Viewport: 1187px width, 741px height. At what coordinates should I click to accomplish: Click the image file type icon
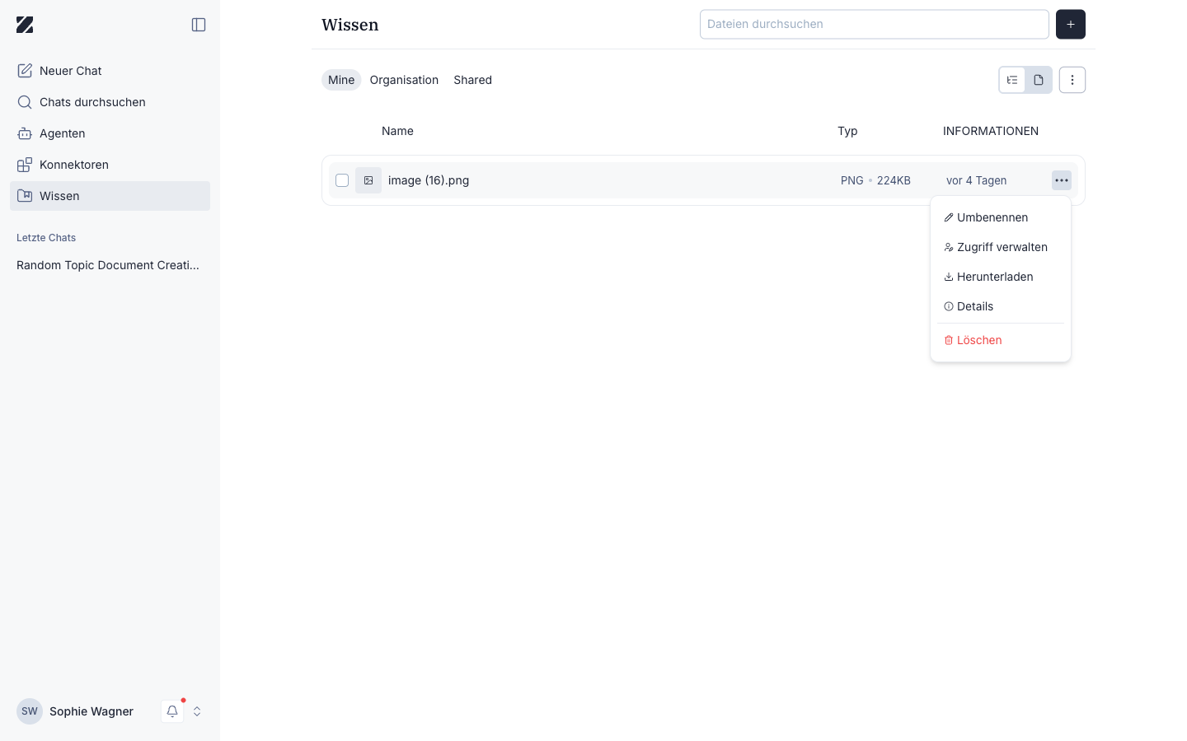pyautogui.click(x=368, y=180)
